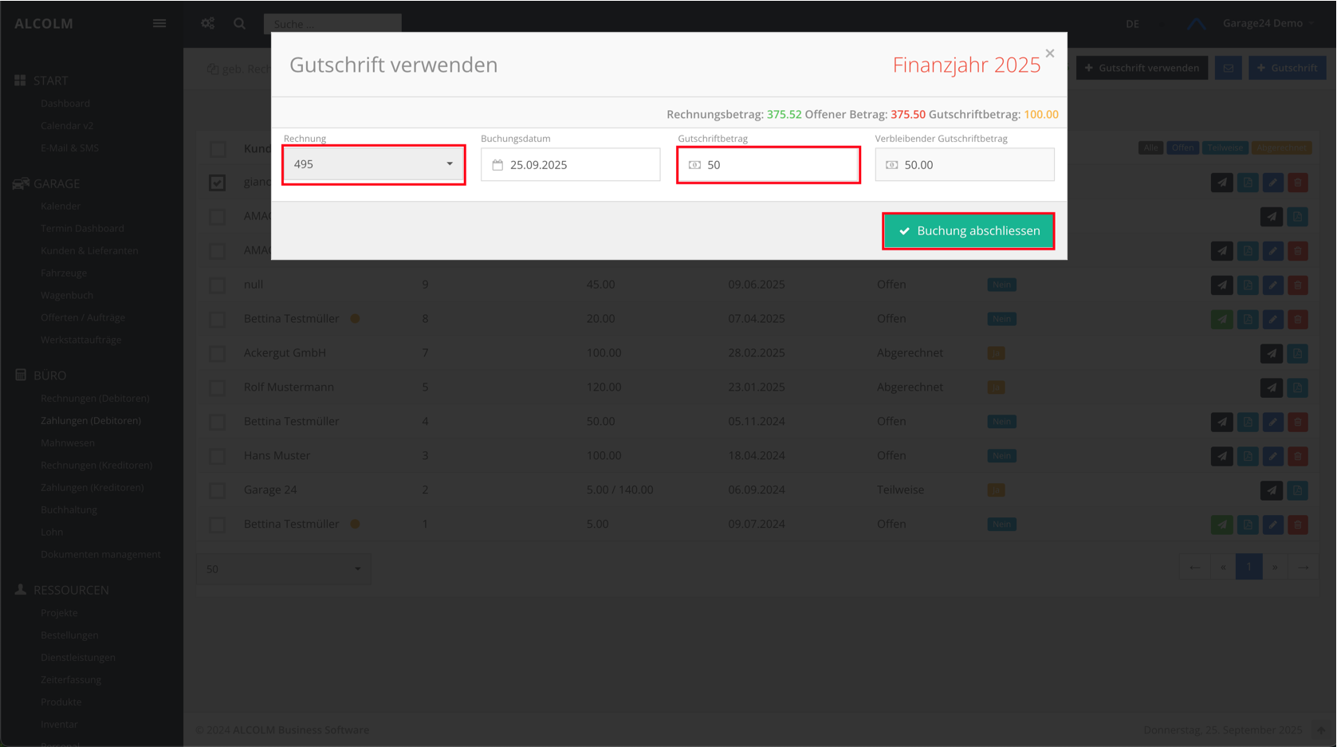Open the Rechnung dropdown showing 495
1337x747 pixels.
coord(373,164)
